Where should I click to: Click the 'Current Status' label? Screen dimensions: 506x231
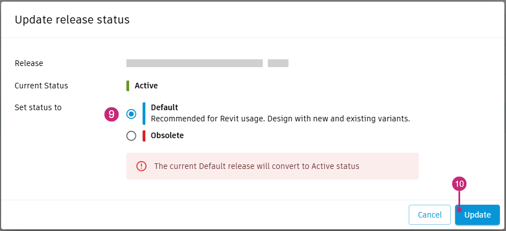click(41, 86)
